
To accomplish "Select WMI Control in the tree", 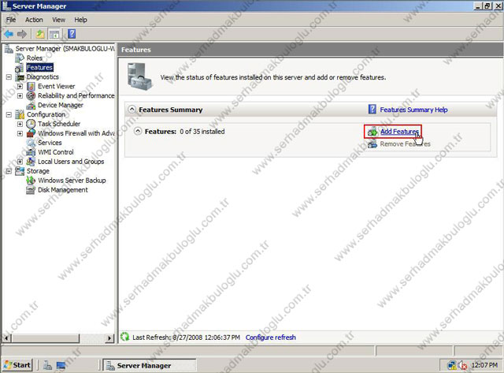I will click(56, 152).
